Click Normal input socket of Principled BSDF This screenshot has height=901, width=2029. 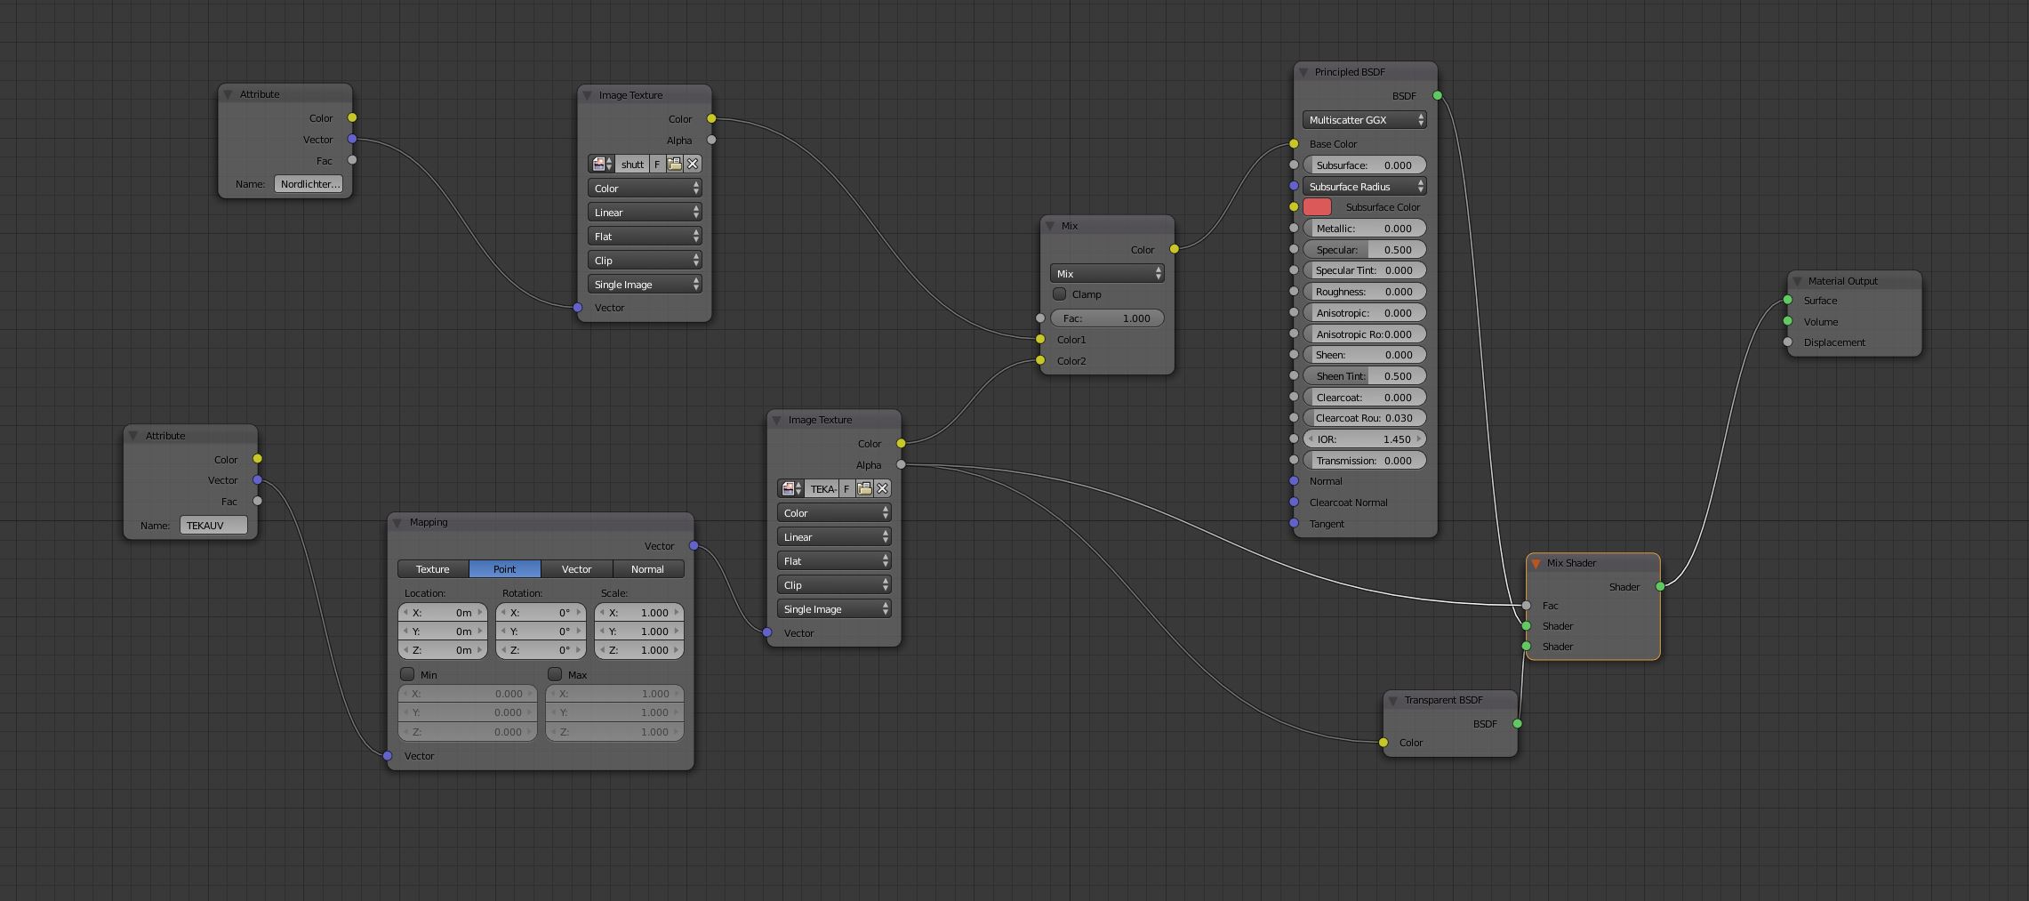click(1294, 480)
